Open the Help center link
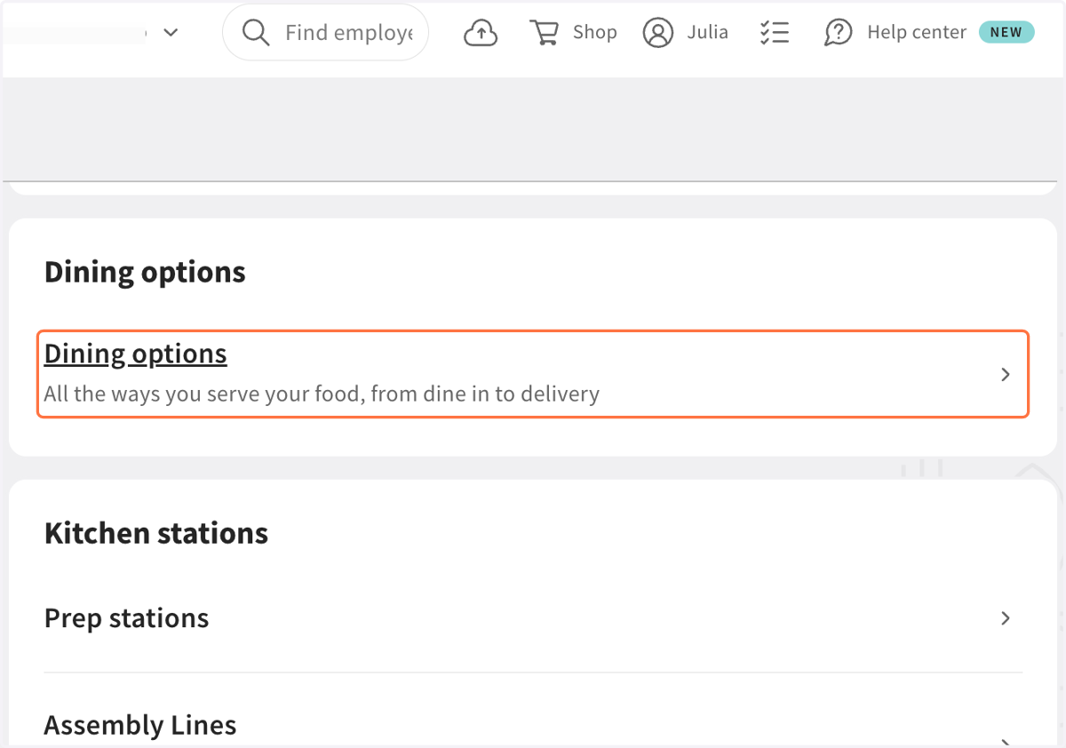This screenshot has width=1066, height=748. click(917, 33)
